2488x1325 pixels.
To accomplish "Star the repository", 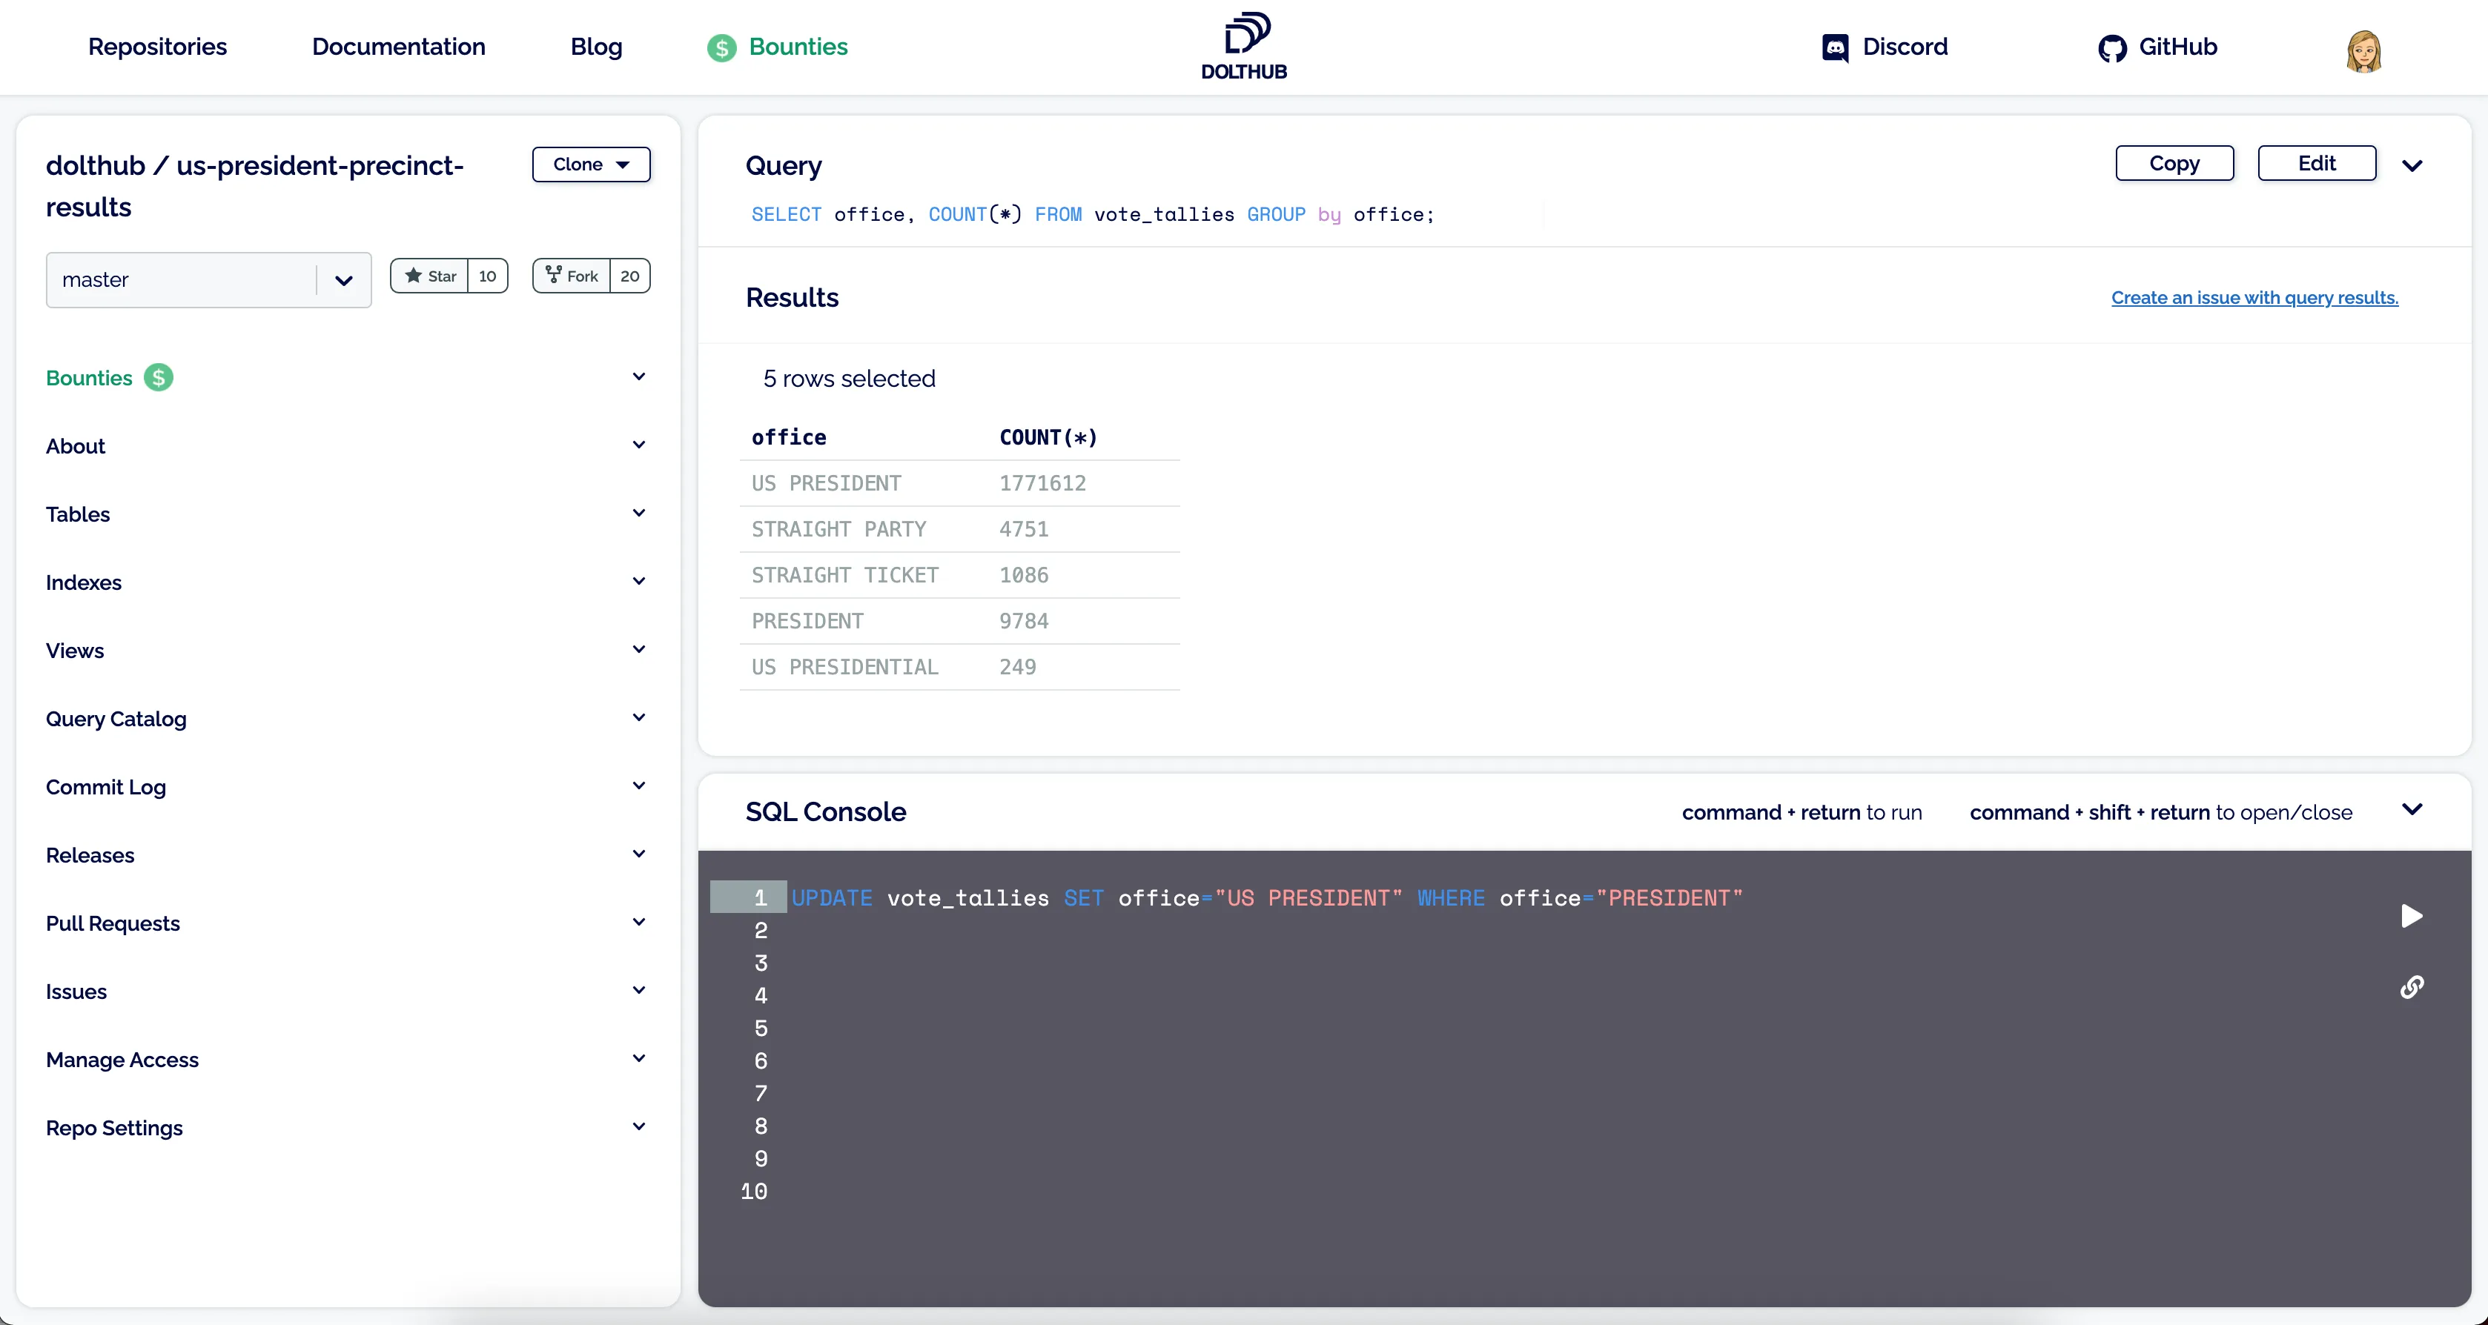I will coord(431,276).
